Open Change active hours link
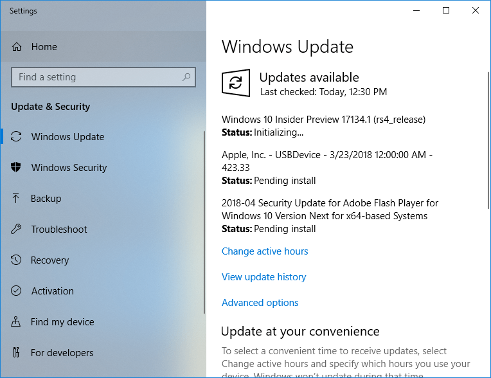The width and height of the screenshot is (491, 378). pyautogui.click(x=265, y=251)
